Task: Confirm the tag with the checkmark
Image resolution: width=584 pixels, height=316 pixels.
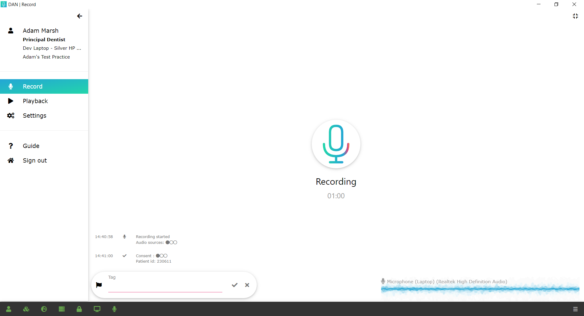Action: (x=235, y=285)
